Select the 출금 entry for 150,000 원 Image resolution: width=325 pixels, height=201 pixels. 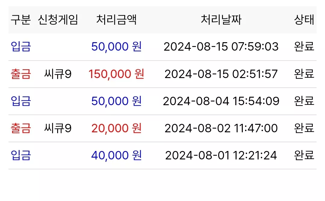tap(21, 74)
